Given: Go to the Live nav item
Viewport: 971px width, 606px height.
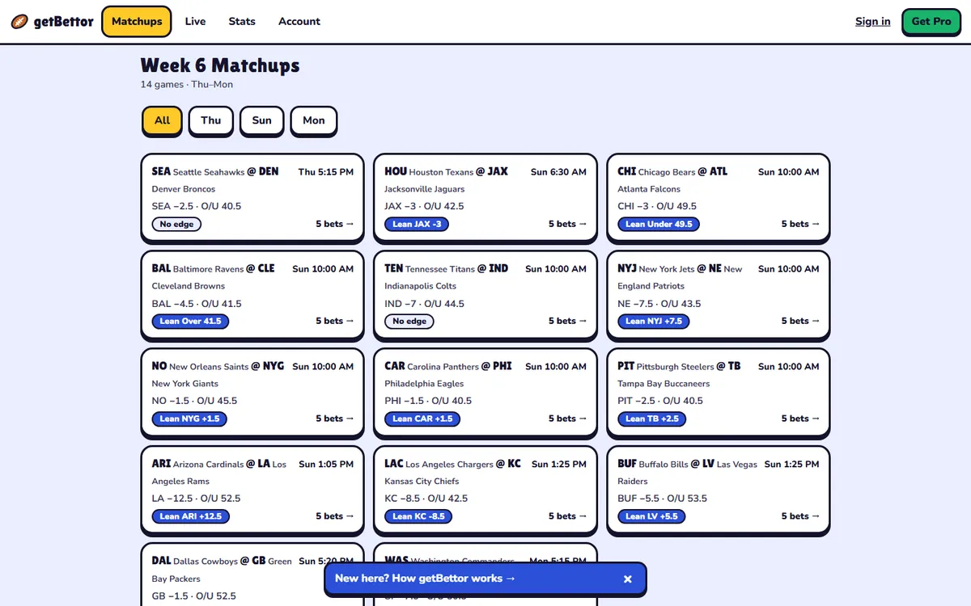Looking at the screenshot, I should point(195,22).
